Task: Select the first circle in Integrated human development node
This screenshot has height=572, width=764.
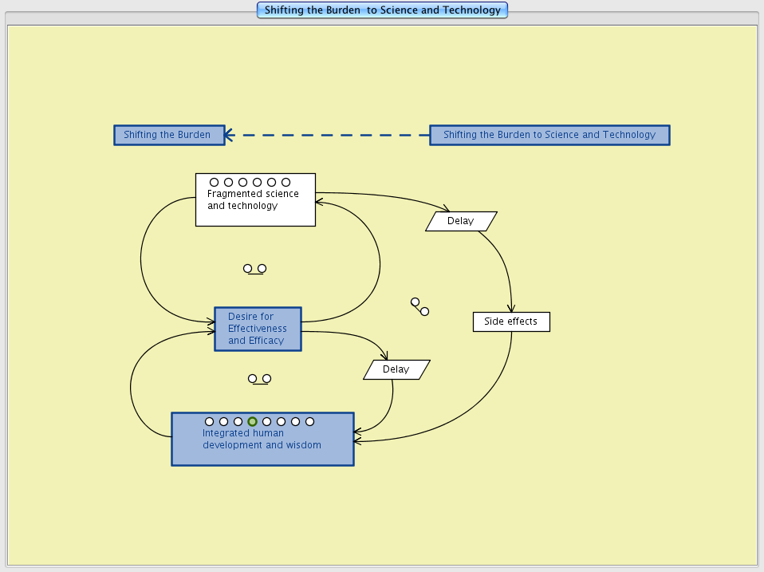Action: coord(209,421)
